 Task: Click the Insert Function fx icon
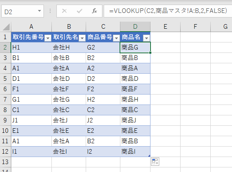click(x=94, y=11)
